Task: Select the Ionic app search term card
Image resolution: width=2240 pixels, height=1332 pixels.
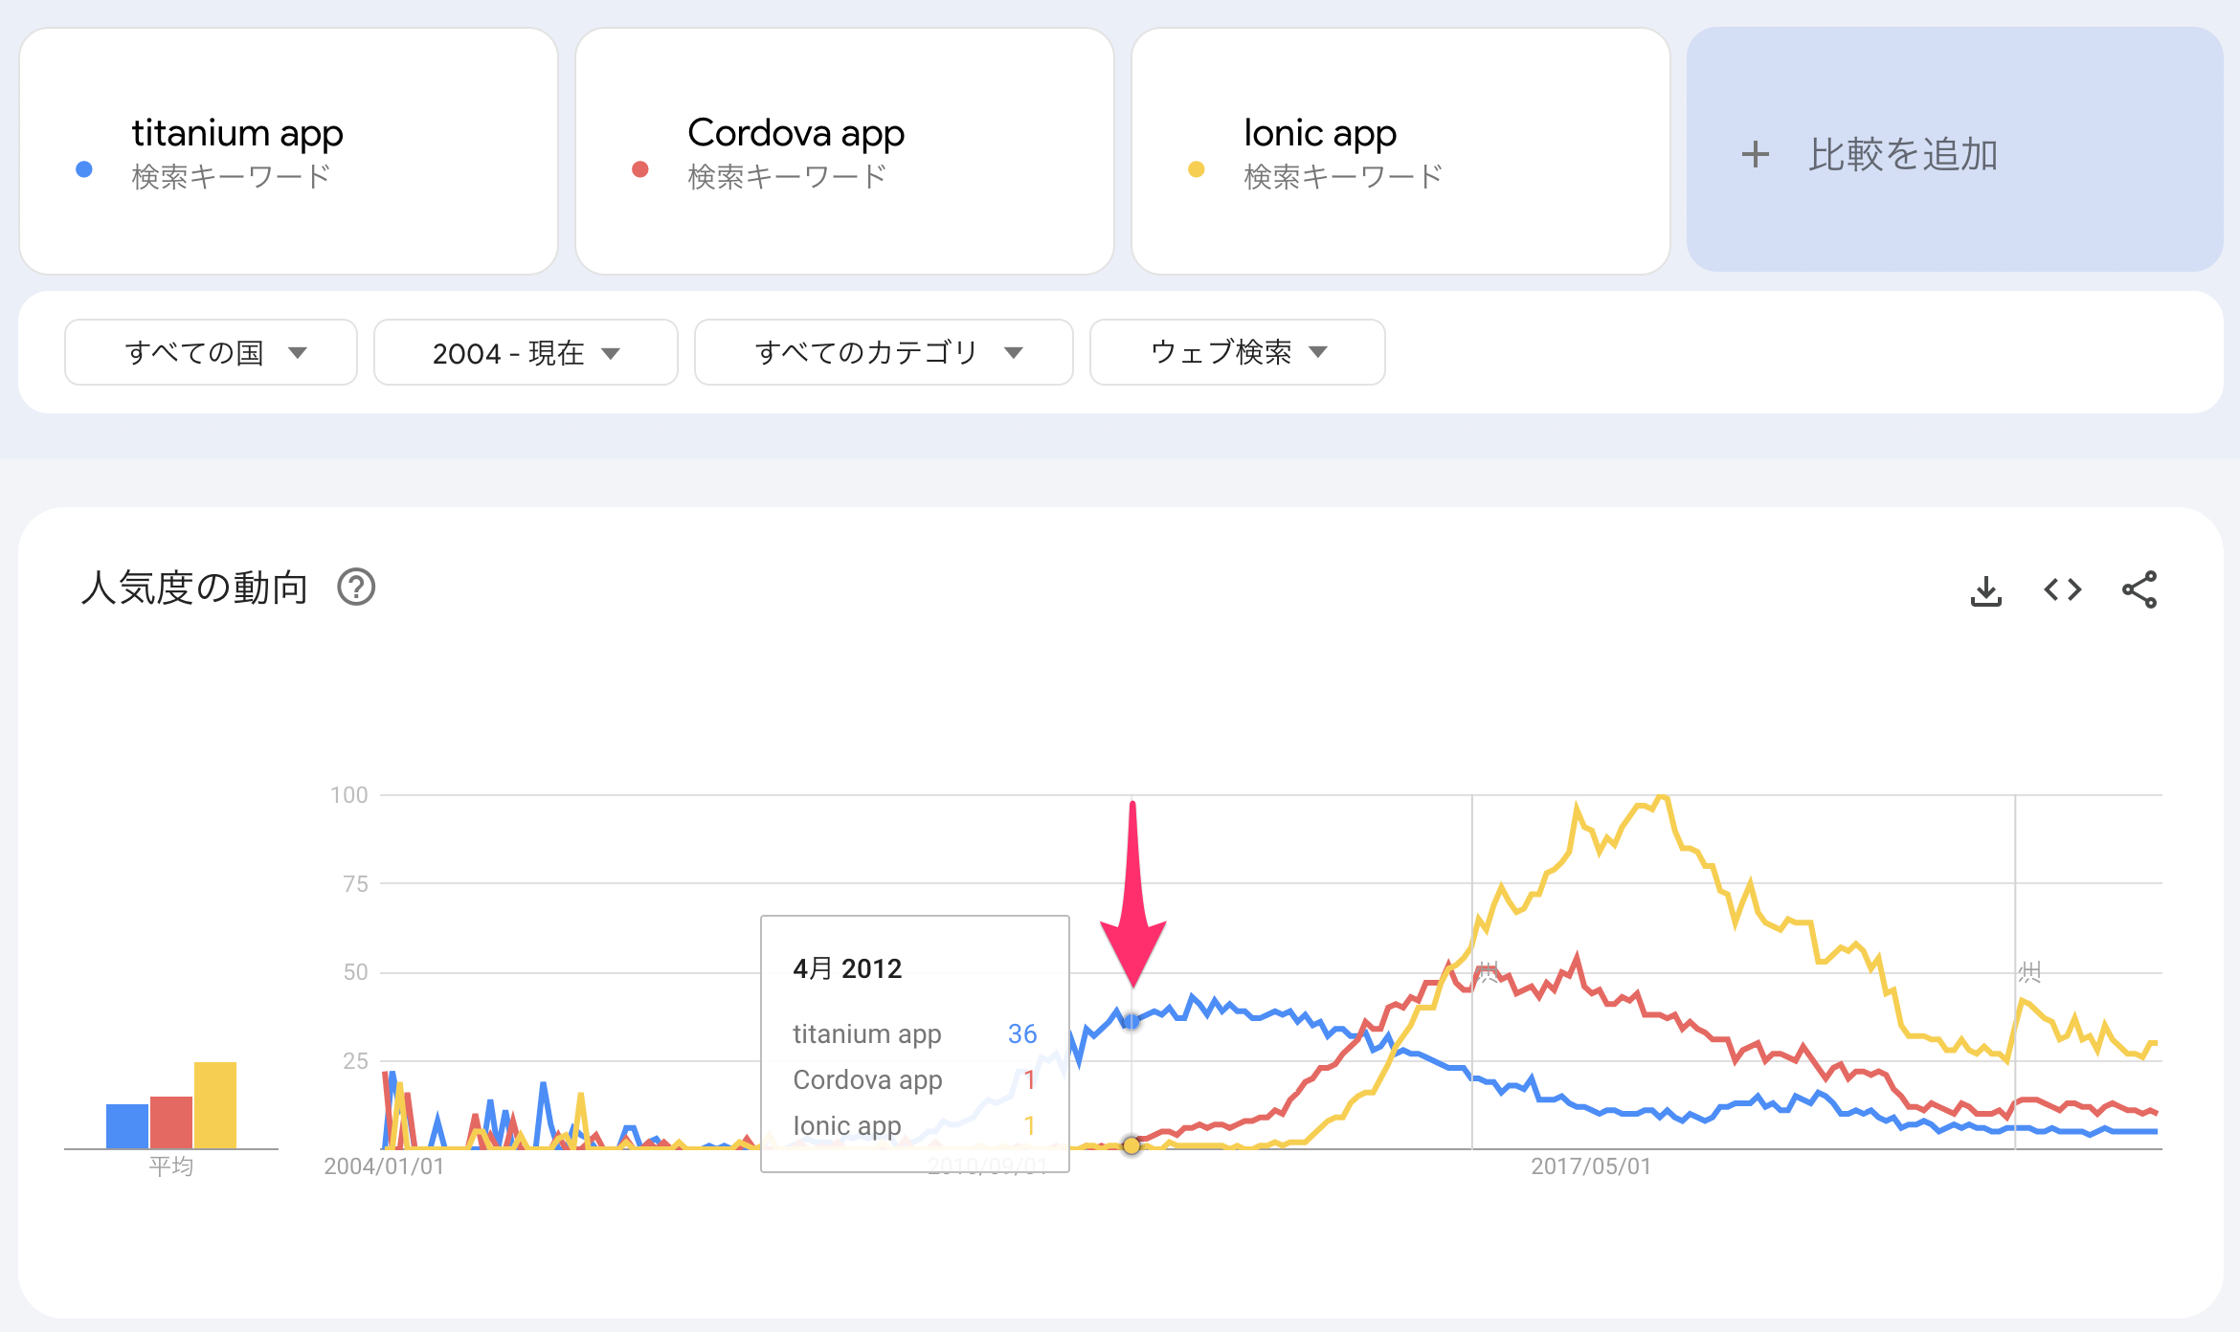Action: pyautogui.click(x=1400, y=150)
